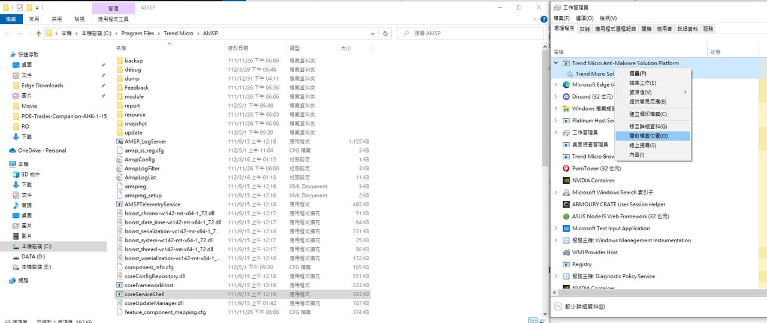Open the Quick Access Toolbar customize dropdown
The height and width of the screenshot is (323, 767).
[x=38, y=7]
